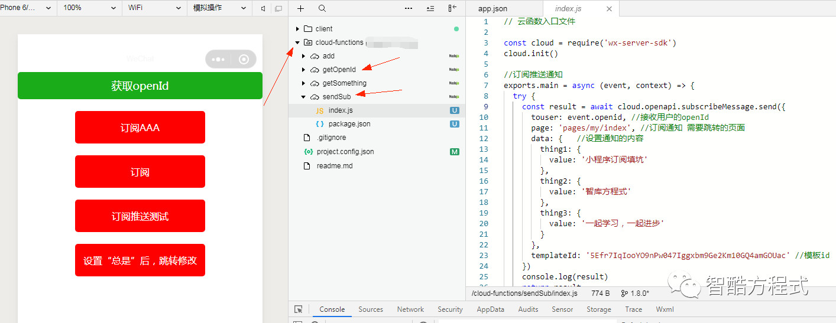Open the Trace tab
The width and height of the screenshot is (836, 323).
(x=634, y=309)
